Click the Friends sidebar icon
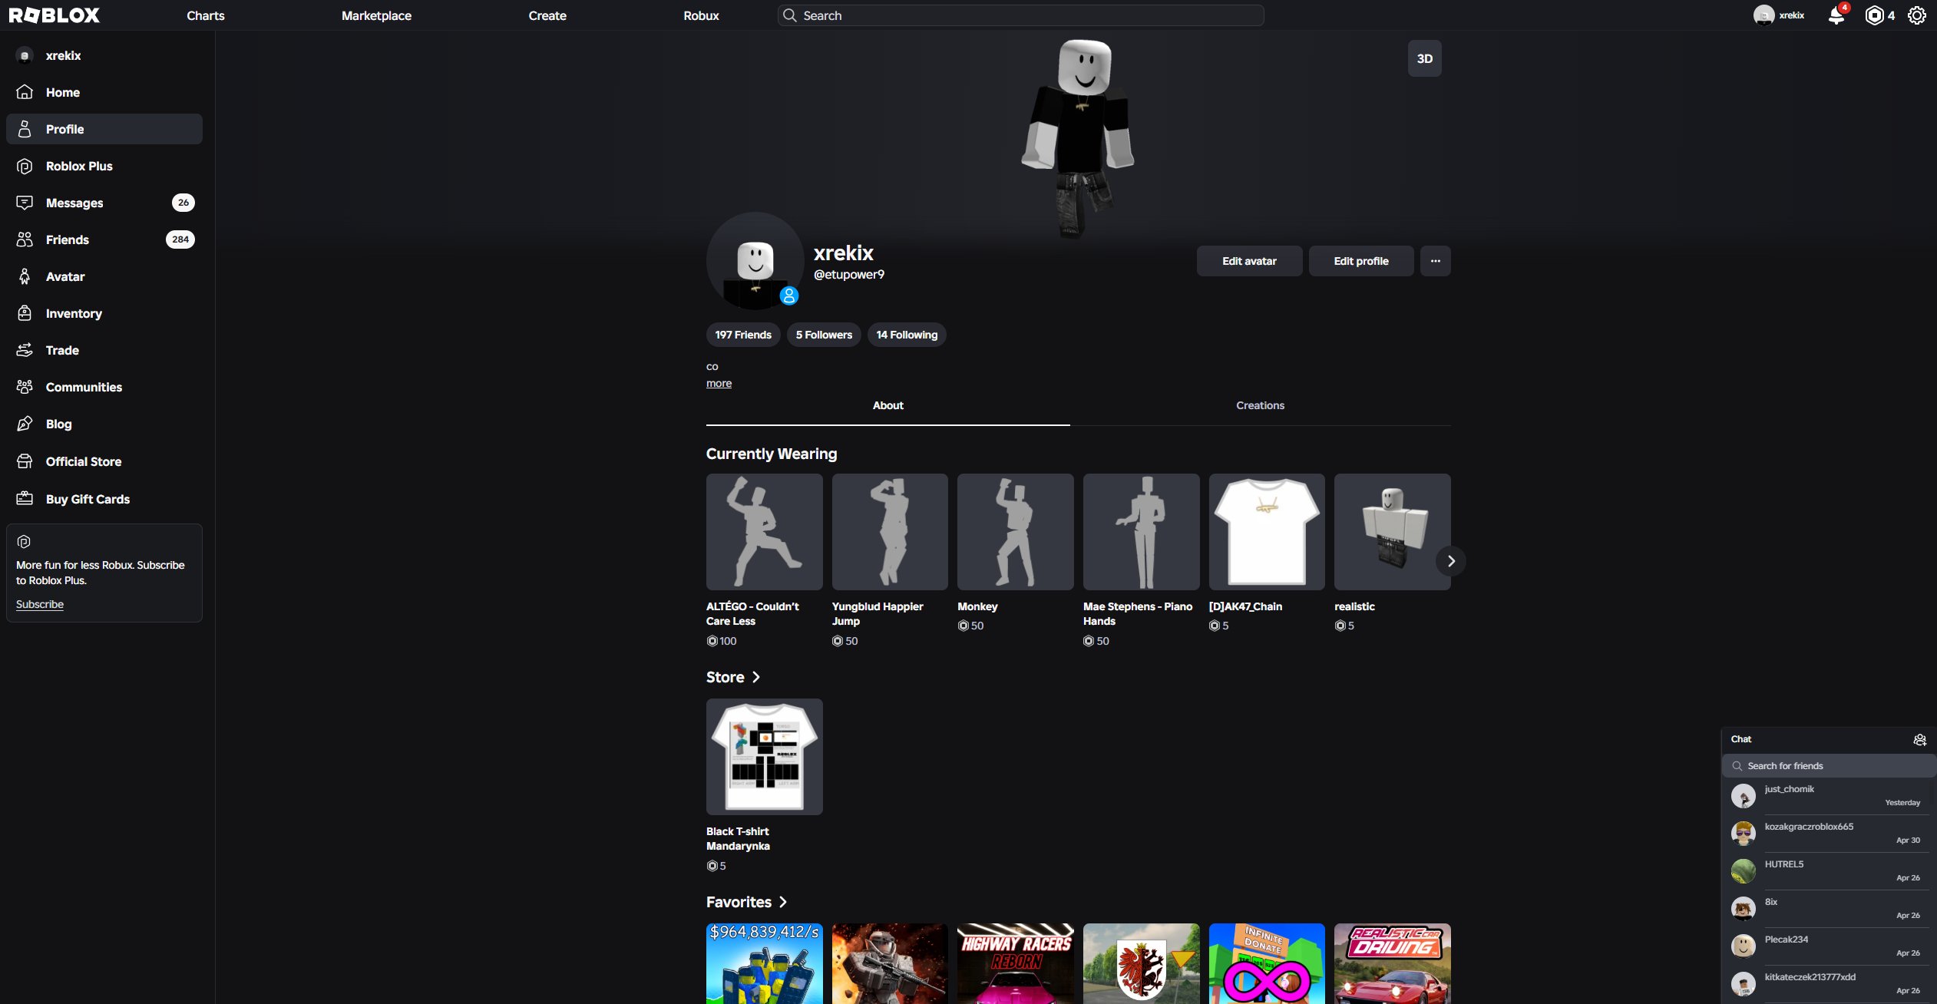This screenshot has height=1004, width=1937. click(25, 239)
